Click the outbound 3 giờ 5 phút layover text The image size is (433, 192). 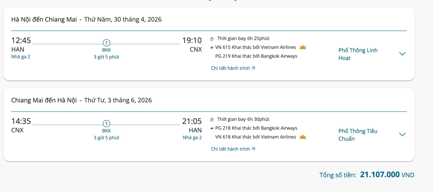click(x=107, y=57)
